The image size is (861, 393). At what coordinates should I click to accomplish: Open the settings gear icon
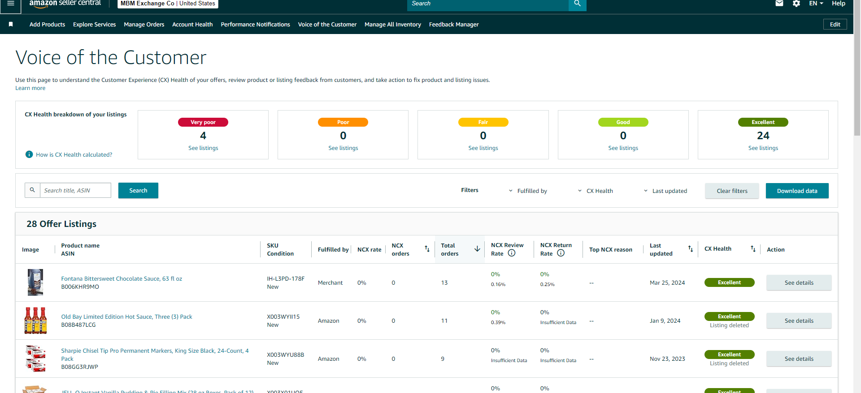796,4
